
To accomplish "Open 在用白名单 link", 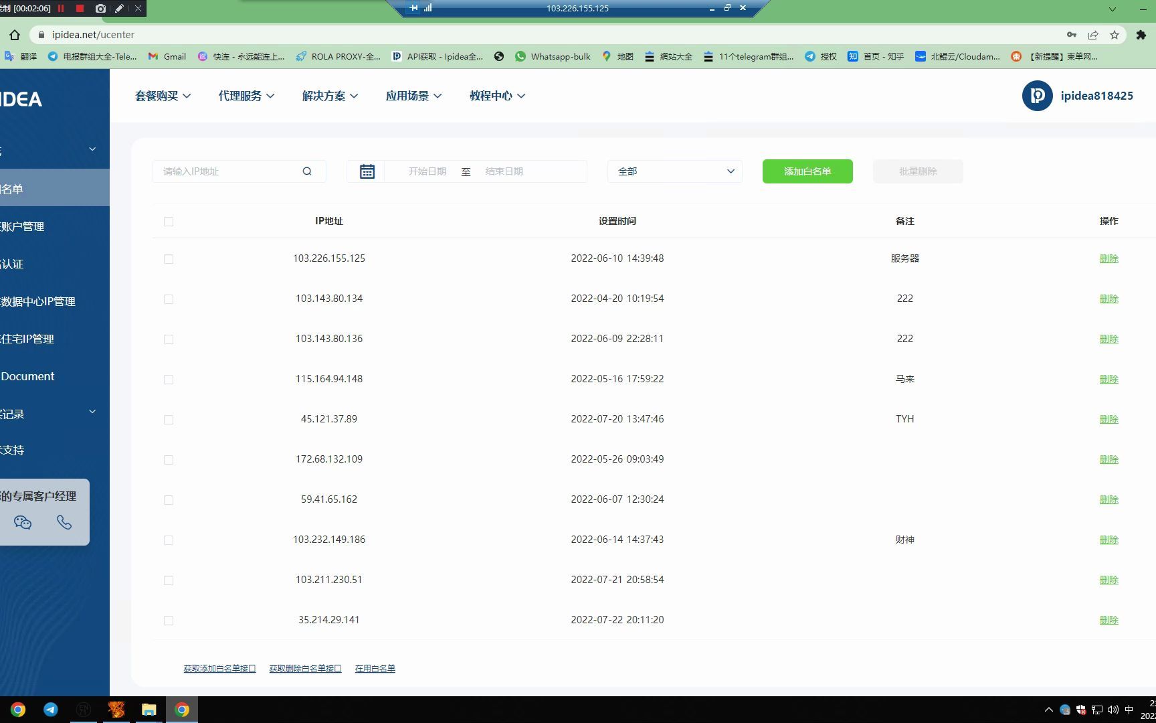I will point(375,668).
